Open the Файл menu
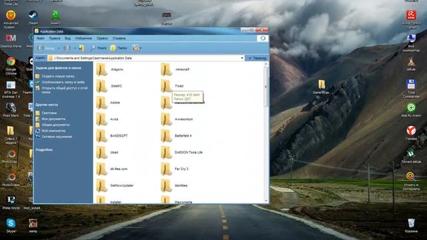Screen dimensions: 427x240 point(40,39)
